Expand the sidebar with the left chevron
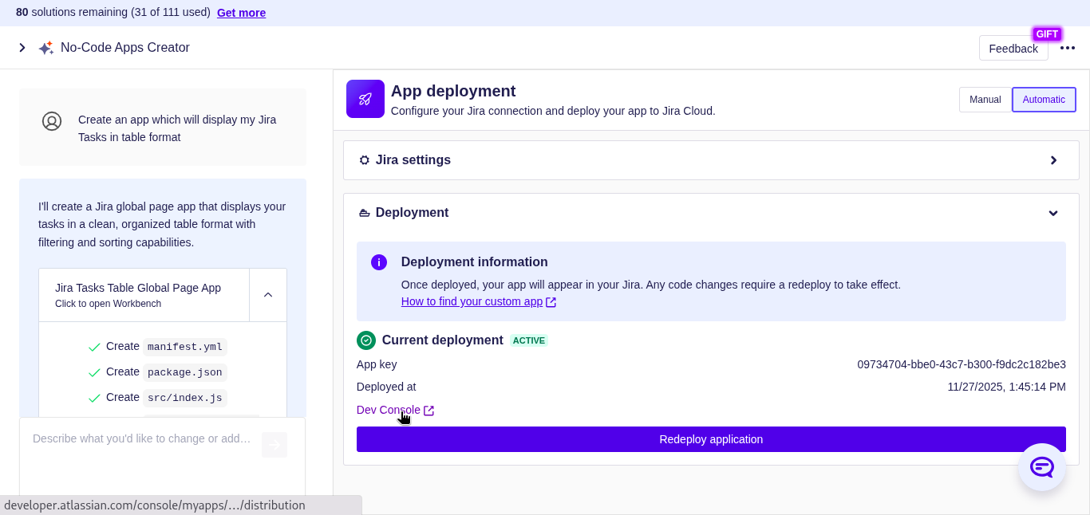The height and width of the screenshot is (515, 1090). point(22,48)
